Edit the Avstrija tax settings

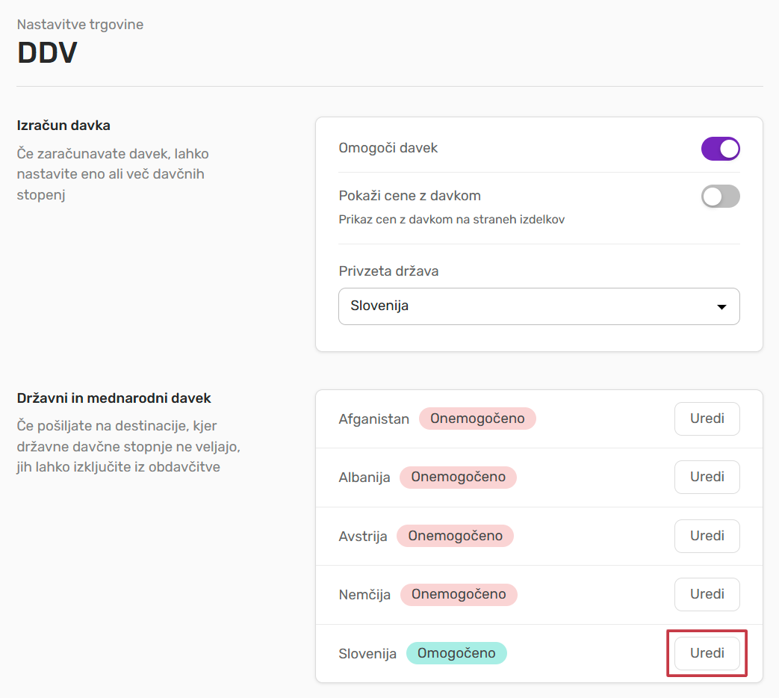coord(707,536)
